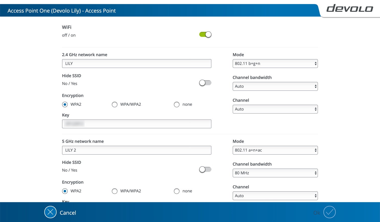The image size is (380, 222).
Task: Turn off the WiFi toggle switch
Action: 205,35
